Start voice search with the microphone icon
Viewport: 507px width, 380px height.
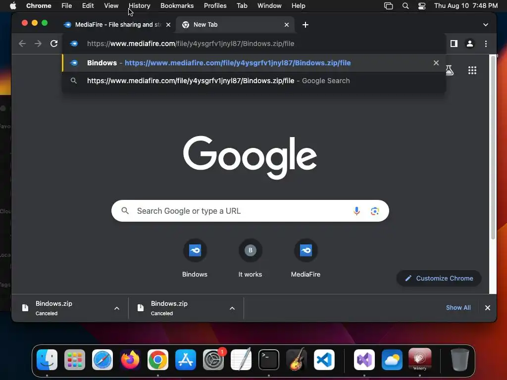tap(356, 211)
